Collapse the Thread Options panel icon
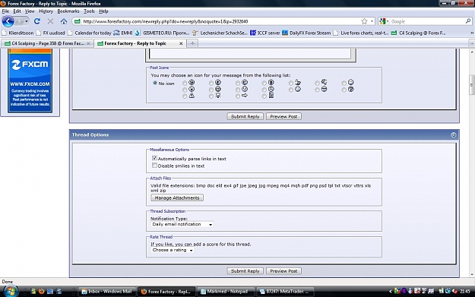This screenshot has height=297, width=475. tap(453, 134)
